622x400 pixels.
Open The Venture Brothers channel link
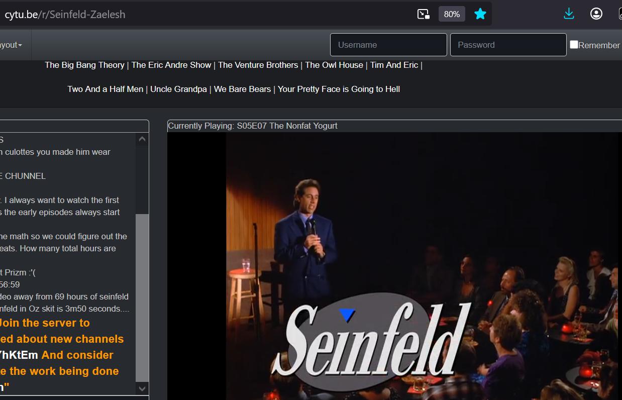[x=258, y=65]
